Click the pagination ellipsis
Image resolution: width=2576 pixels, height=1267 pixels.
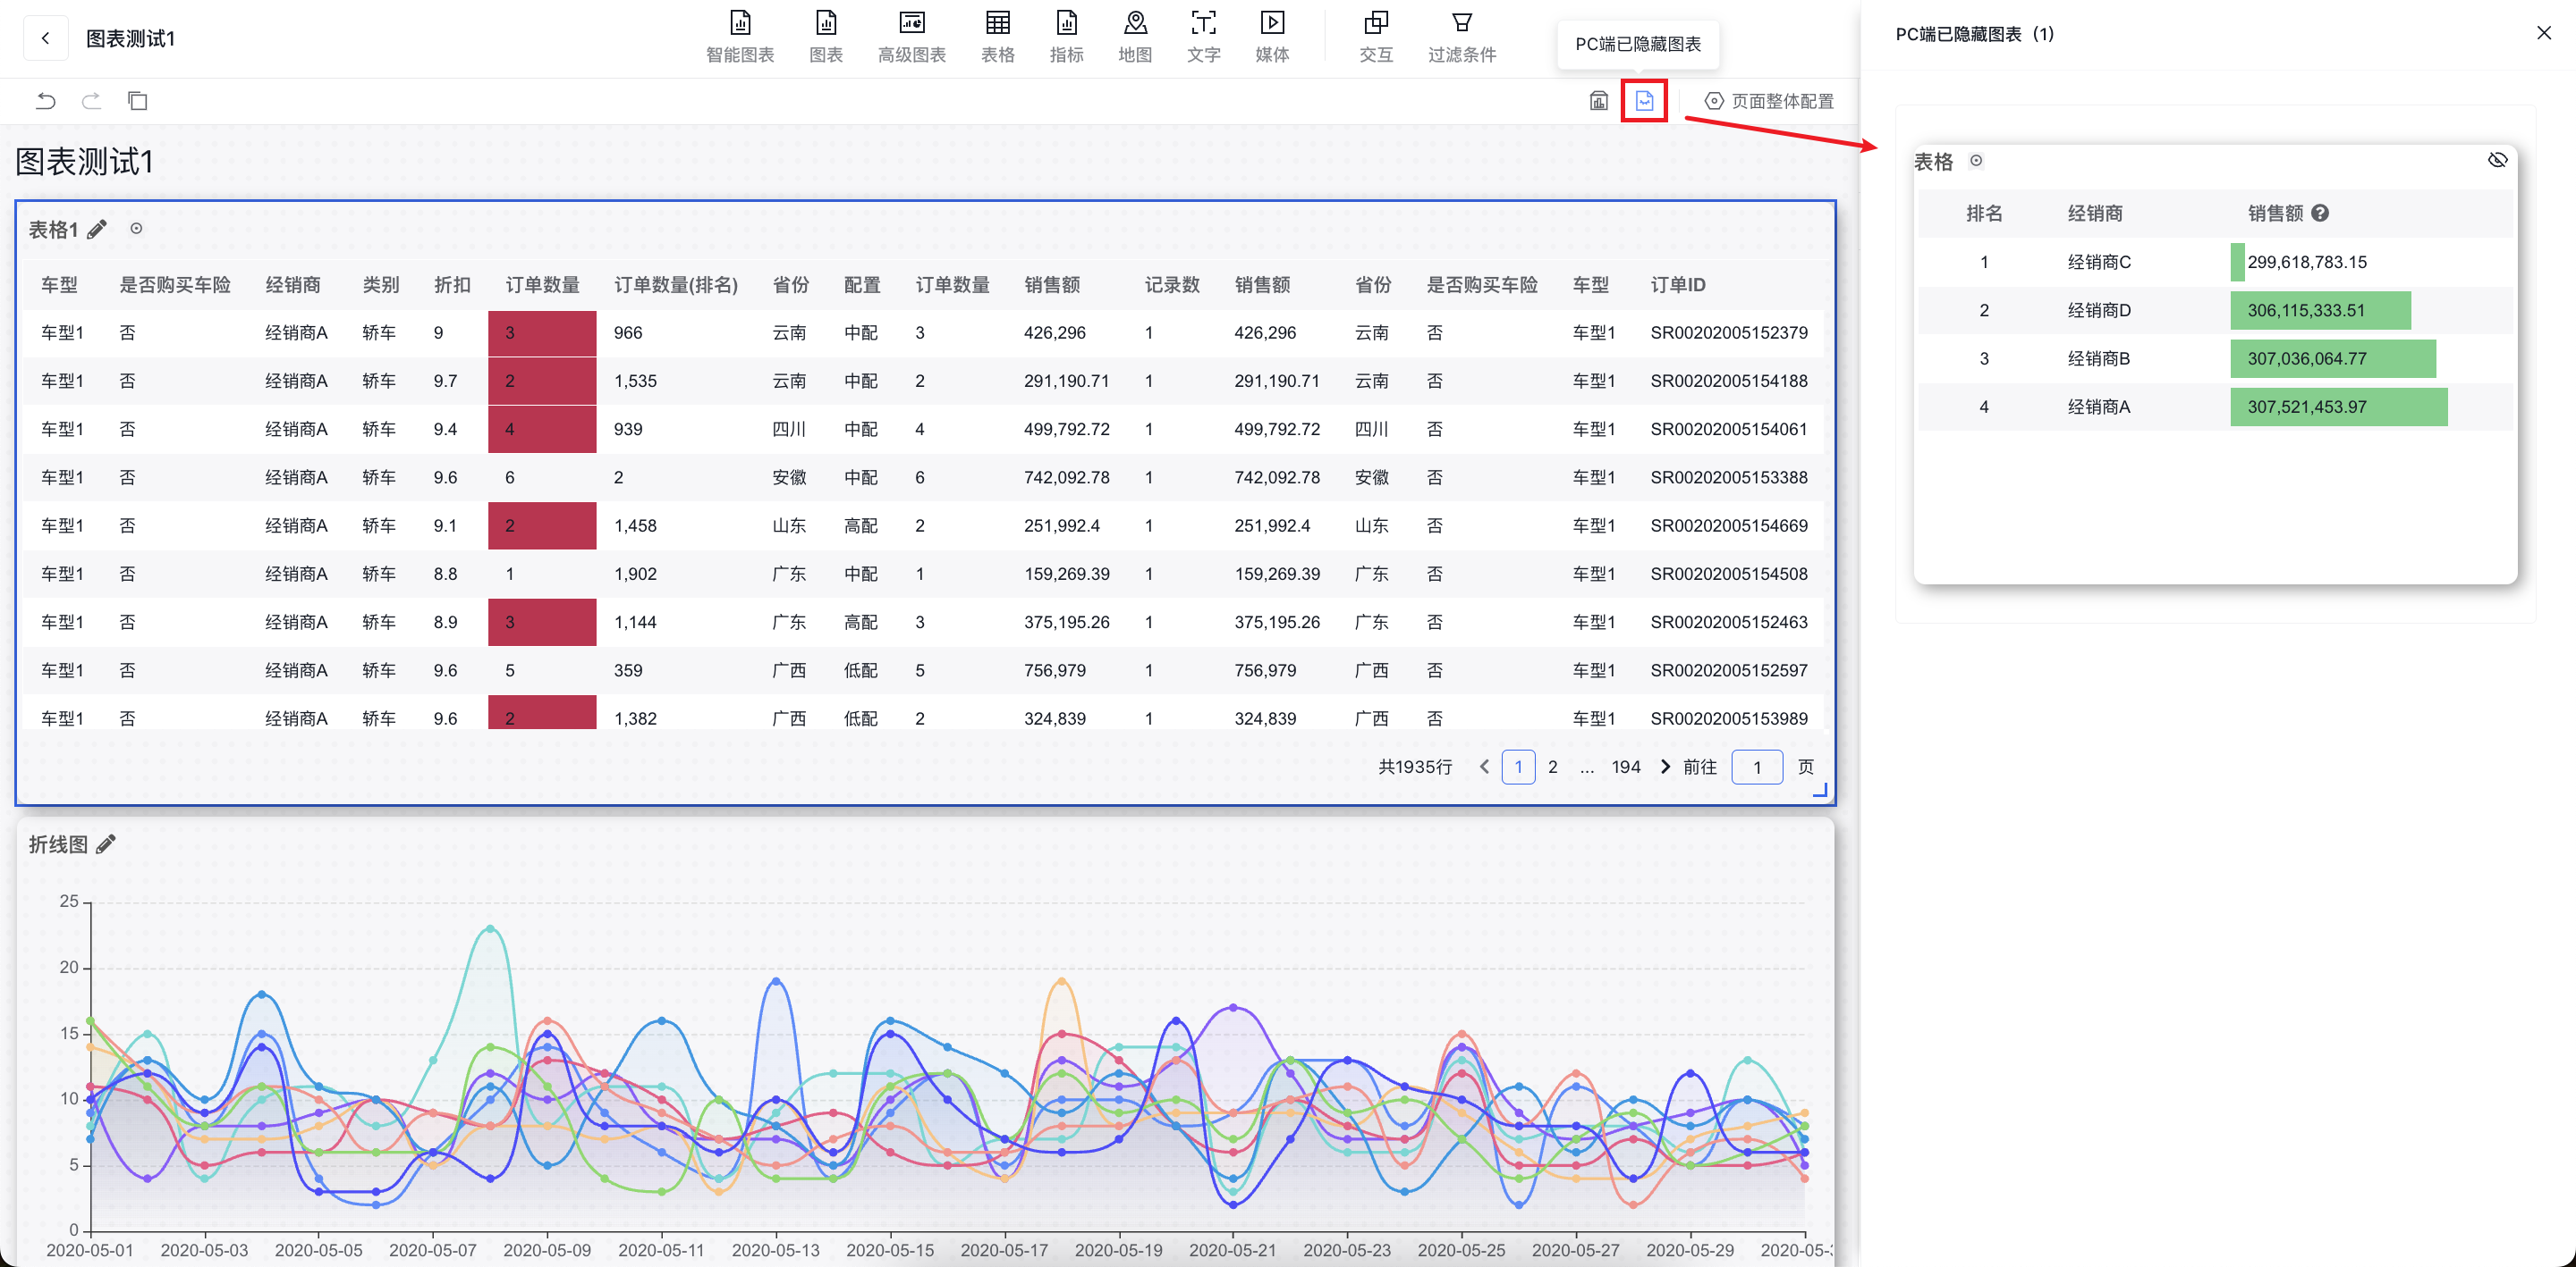point(1587,768)
